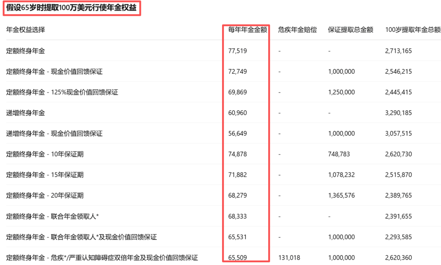Select the 年金权益选择 column header
This screenshot has width=441, height=265.
pos(26,30)
